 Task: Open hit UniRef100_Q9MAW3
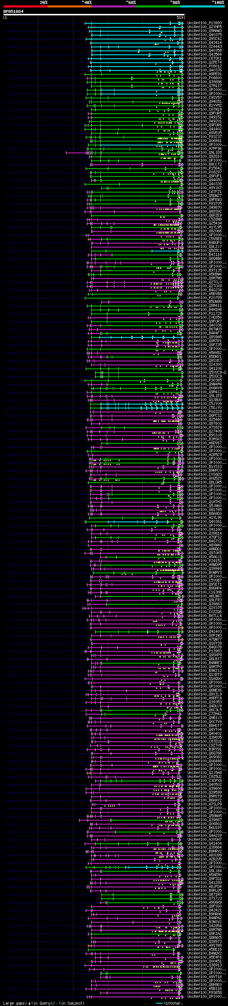click(x=204, y=31)
